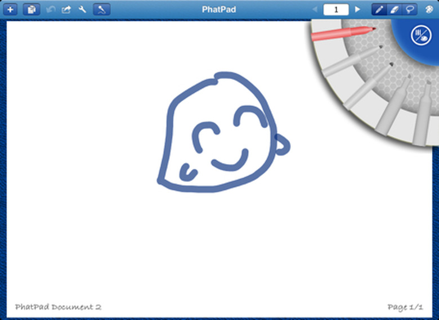Select the pencil drawing mode
The image size is (439, 320).
tap(380, 10)
